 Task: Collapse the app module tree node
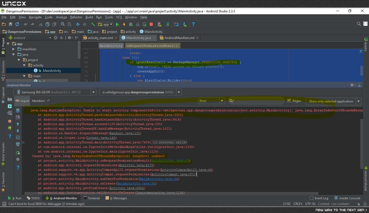click(x=8, y=44)
